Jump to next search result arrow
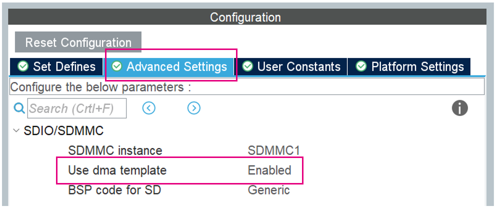Screen dimensions: 498x209 coord(193,108)
